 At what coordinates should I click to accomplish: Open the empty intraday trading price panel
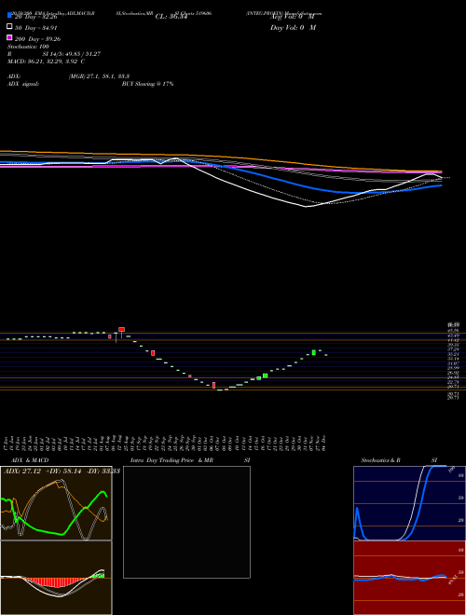(186, 522)
